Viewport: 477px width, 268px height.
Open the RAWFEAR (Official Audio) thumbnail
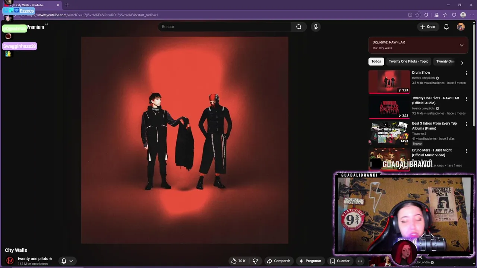point(389,107)
